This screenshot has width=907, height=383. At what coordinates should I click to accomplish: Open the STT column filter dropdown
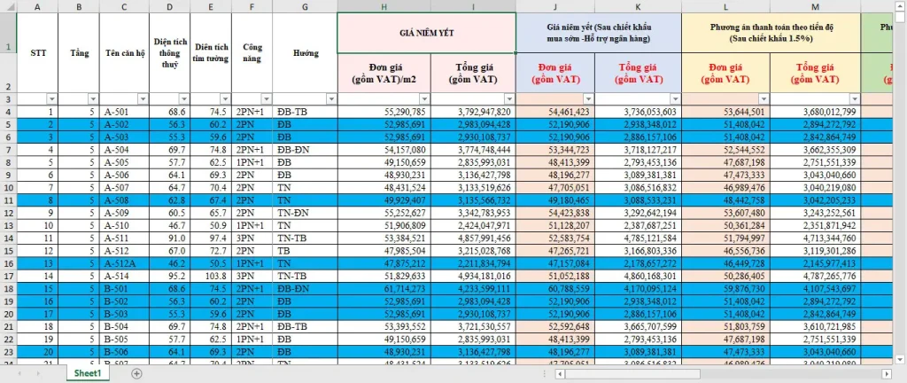pos(52,99)
